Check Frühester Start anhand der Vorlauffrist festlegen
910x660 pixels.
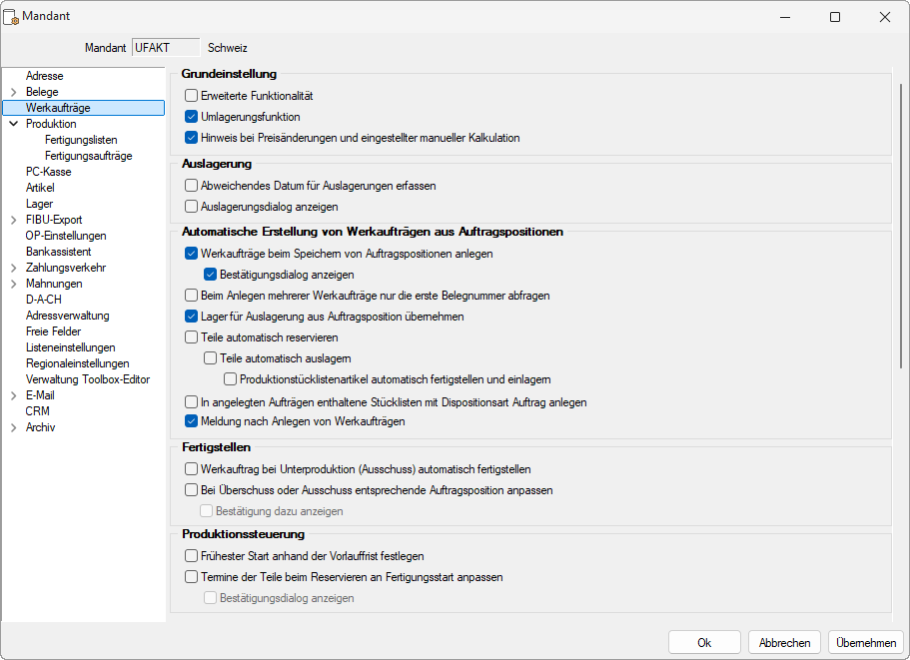pos(191,555)
